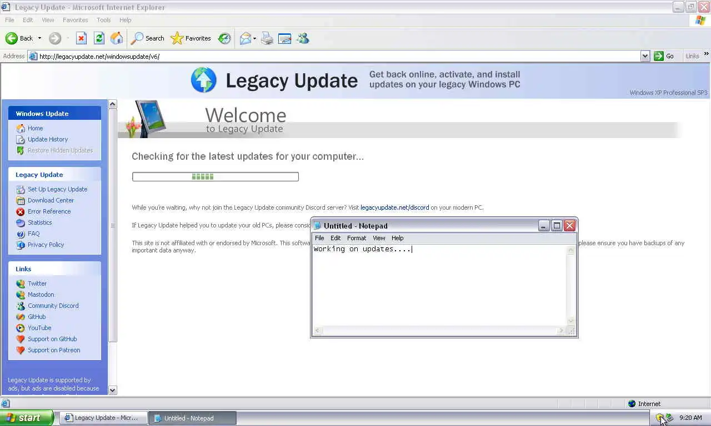
Task: Click the Internet zone status bar entry
Action: pos(644,404)
